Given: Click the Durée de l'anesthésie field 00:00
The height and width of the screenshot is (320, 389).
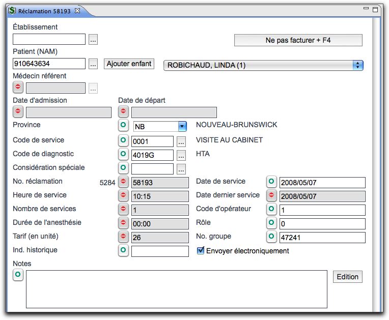Looking at the screenshot, I should pyautogui.click(x=160, y=224).
